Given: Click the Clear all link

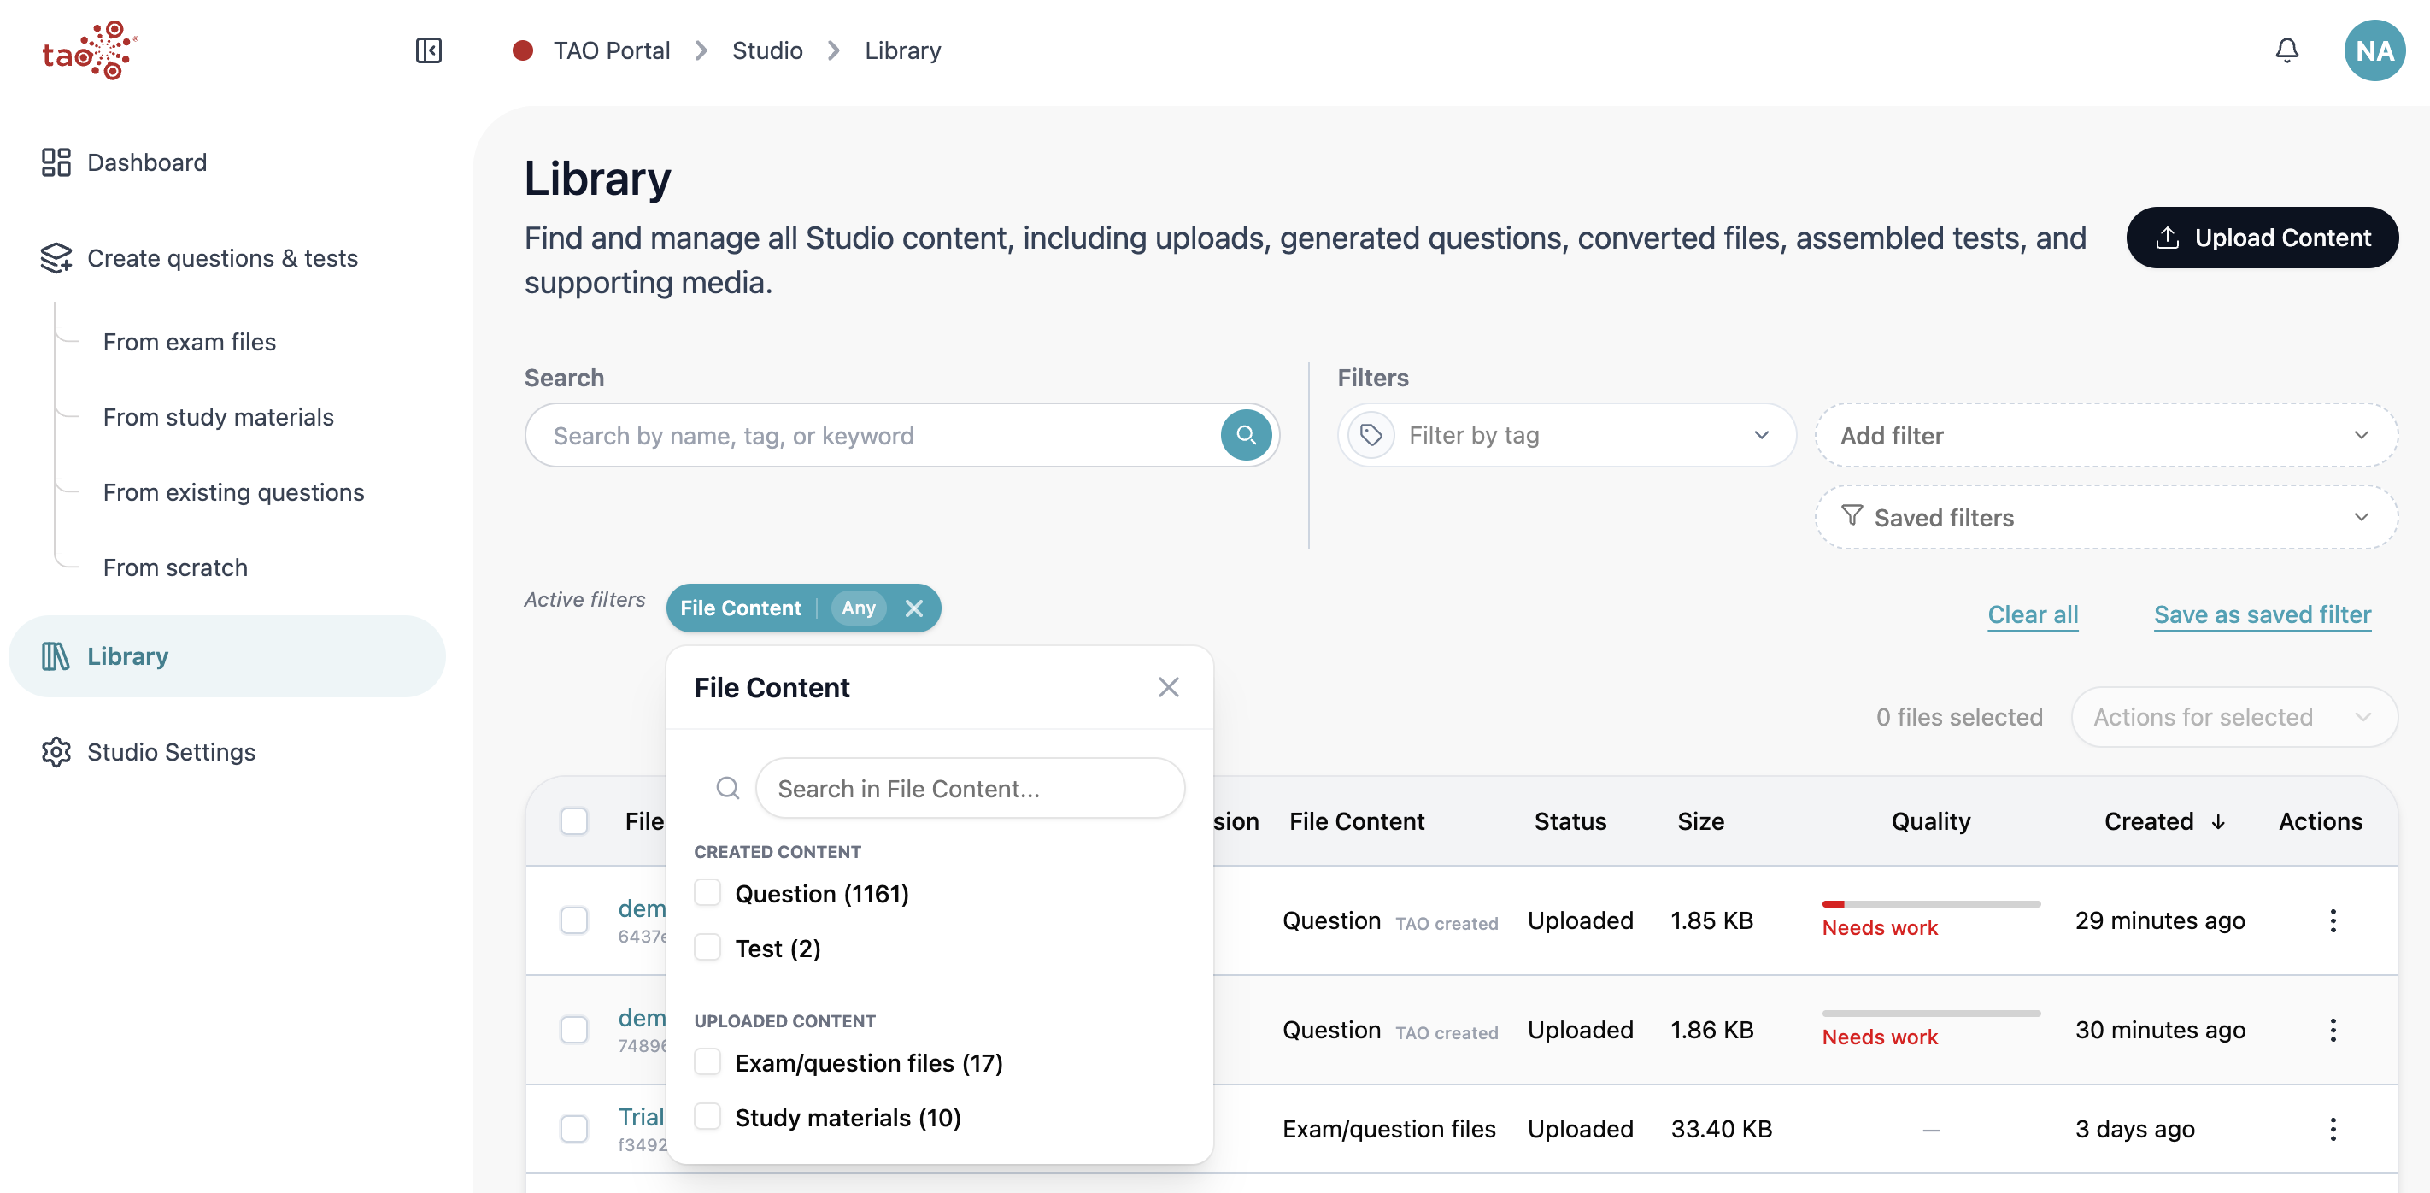Looking at the screenshot, I should coord(2032,614).
